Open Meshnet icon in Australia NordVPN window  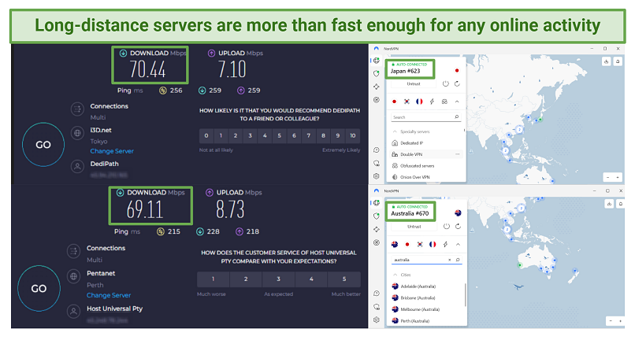pyautogui.click(x=377, y=230)
